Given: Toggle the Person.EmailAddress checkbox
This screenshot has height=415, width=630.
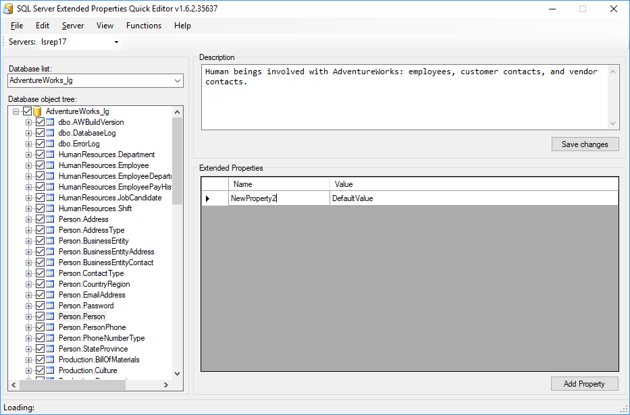Looking at the screenshot, I should (x=40, y=295).
